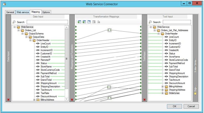Screen dimensions: 204x113
Task: Click the Cancel button
Action: (x=191, y=106)
